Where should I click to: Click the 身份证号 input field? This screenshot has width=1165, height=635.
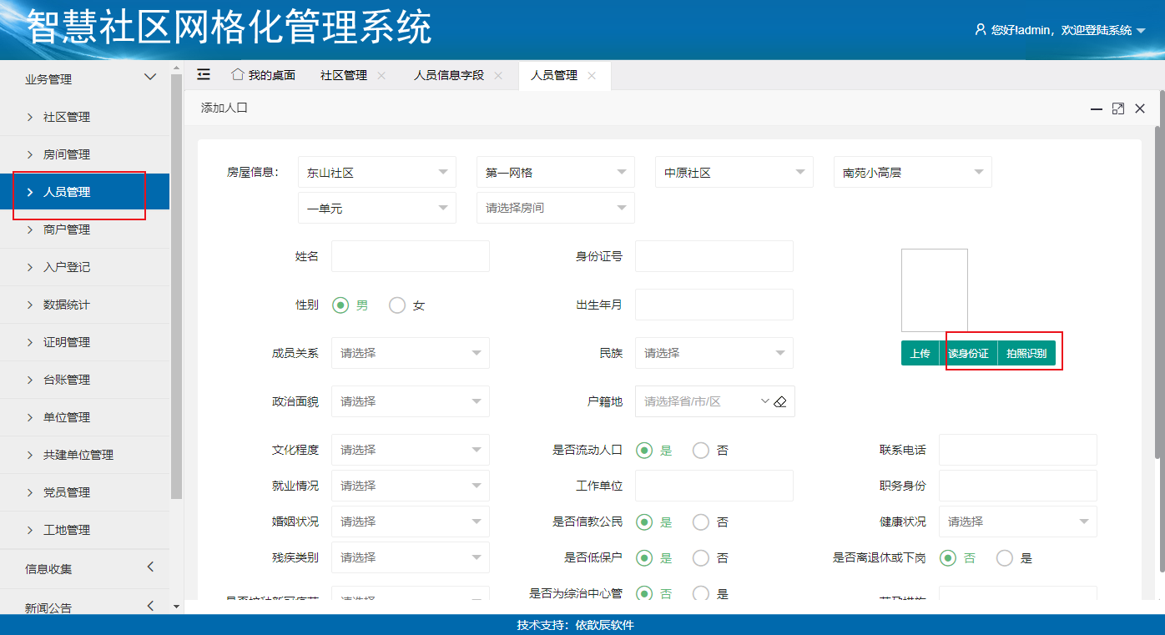point(714,256)
